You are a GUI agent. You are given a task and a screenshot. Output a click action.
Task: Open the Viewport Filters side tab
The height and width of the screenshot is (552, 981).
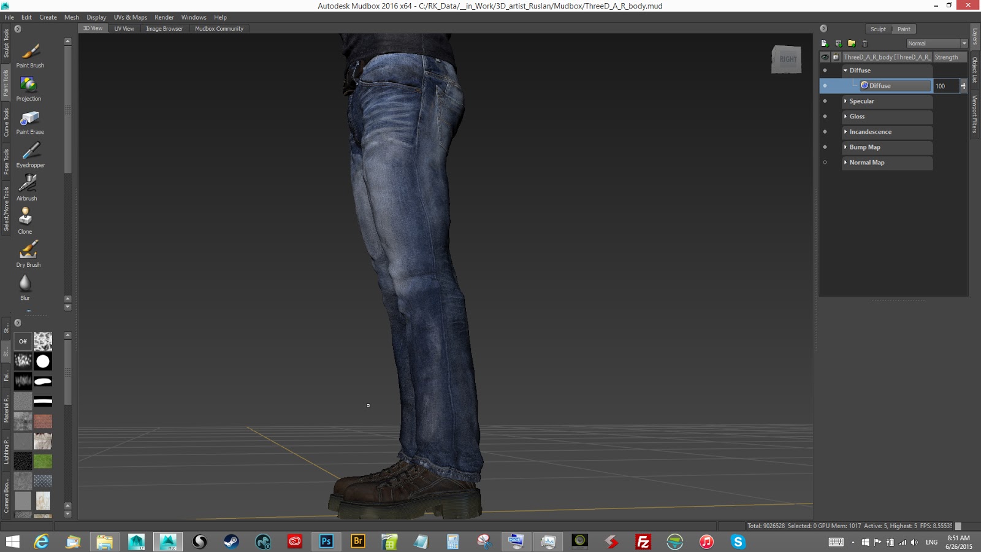coord(975,114)
